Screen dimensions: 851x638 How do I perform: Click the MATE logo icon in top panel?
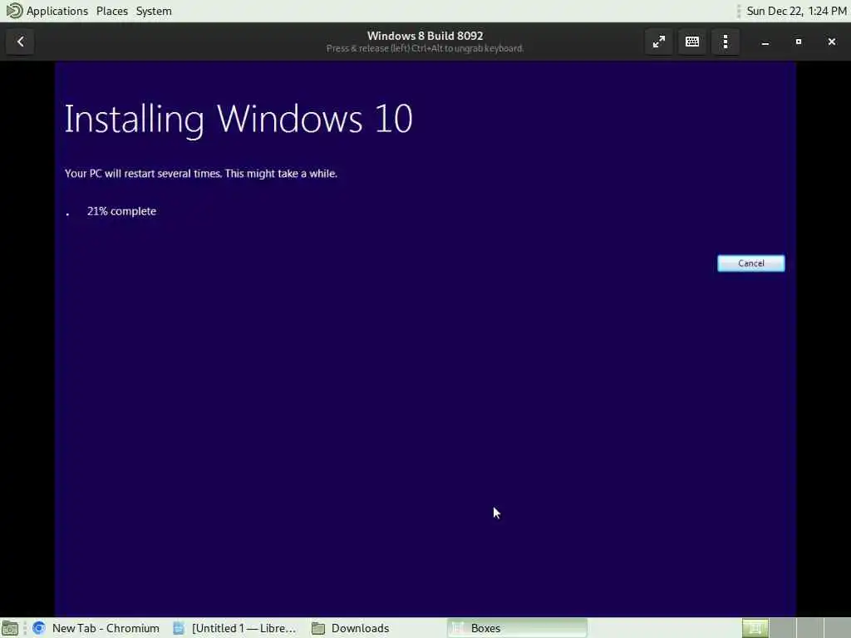(x=14, y=10)
